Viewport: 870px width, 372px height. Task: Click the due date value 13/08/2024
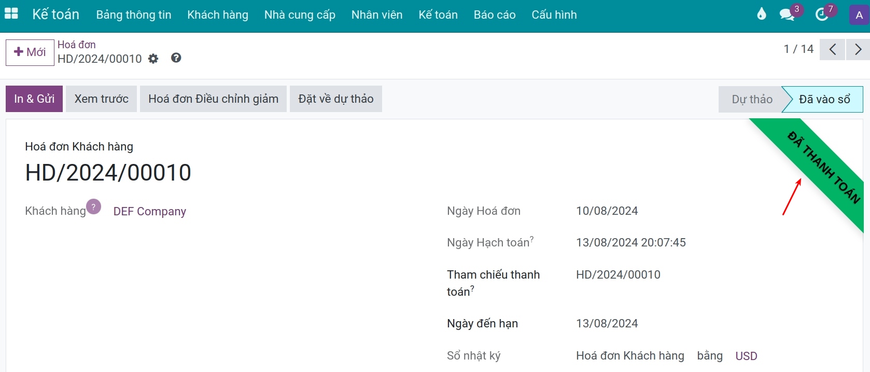coord(607,323)
